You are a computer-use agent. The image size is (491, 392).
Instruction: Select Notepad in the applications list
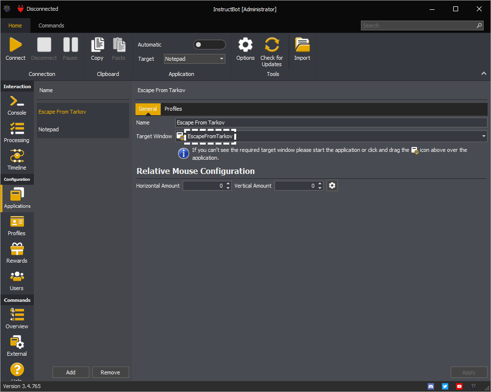(82, 129)
